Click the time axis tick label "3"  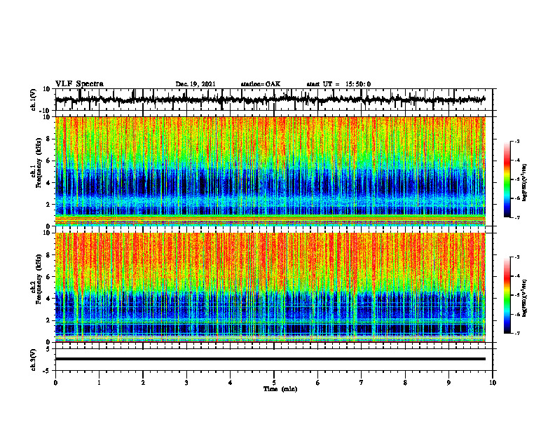coord(186,383)
